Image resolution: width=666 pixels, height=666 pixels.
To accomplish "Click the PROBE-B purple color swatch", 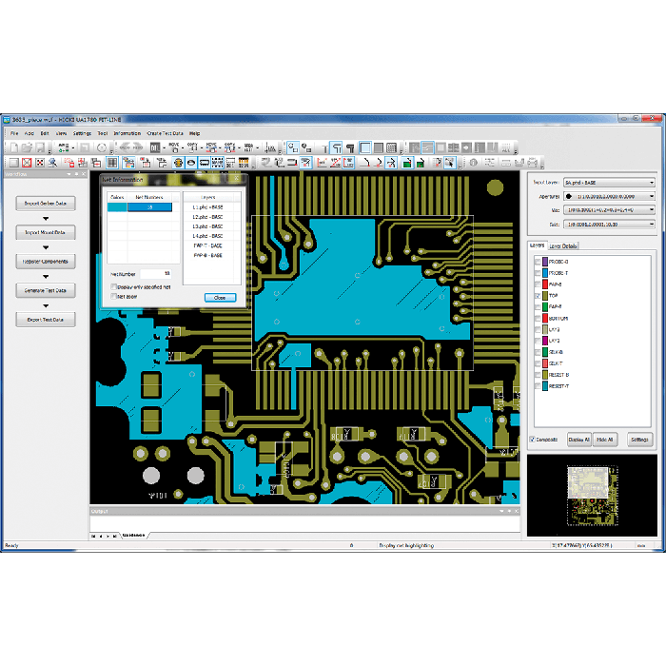I will coord(546,262).
